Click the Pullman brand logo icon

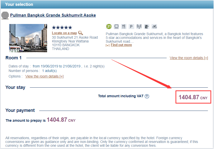point(5,15)
